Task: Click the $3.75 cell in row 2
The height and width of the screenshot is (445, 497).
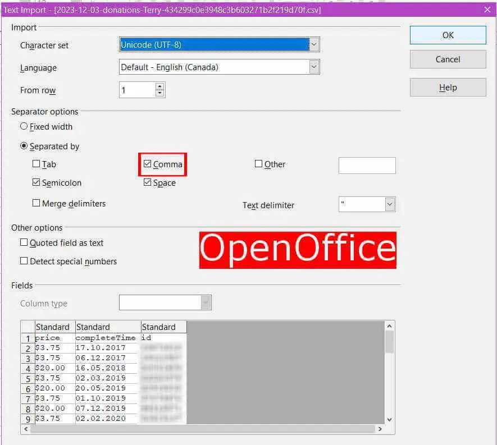Action: (55, 348)
